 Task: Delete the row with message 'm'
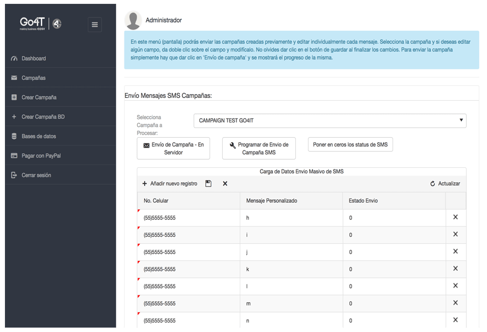[x=455, y=303]
